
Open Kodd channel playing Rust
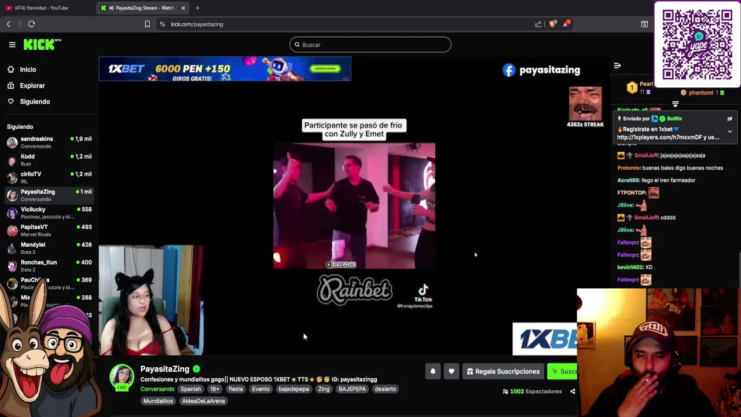[49, 160]
